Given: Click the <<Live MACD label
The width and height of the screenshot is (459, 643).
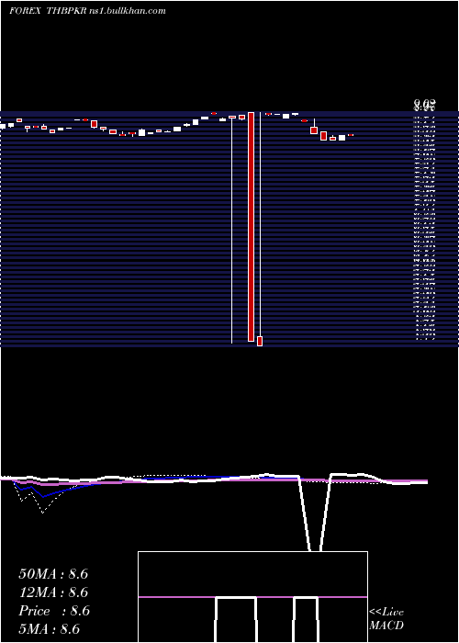Looking at the screenshot, I should (386, 618).
